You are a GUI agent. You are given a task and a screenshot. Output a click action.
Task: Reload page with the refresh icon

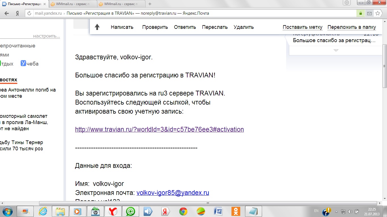click(29, 13)
